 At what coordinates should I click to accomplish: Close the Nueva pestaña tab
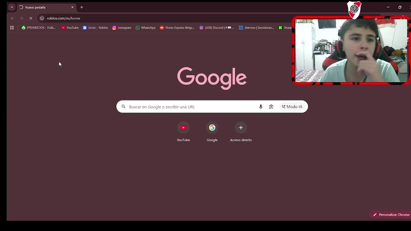coord(72,7)
